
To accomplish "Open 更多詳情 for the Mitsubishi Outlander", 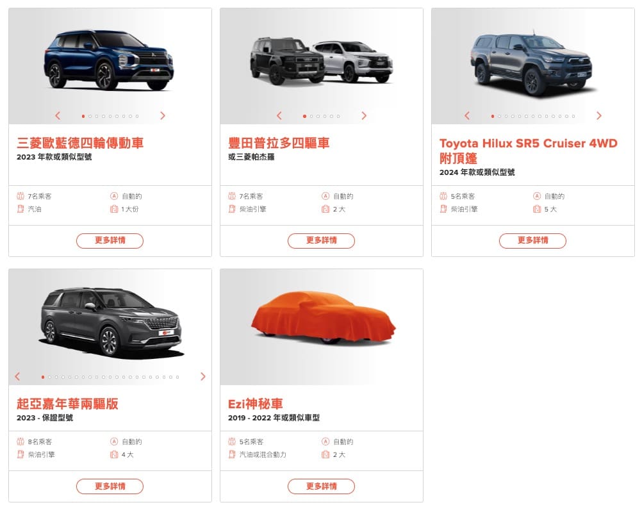I will click(x=110, y=240).
